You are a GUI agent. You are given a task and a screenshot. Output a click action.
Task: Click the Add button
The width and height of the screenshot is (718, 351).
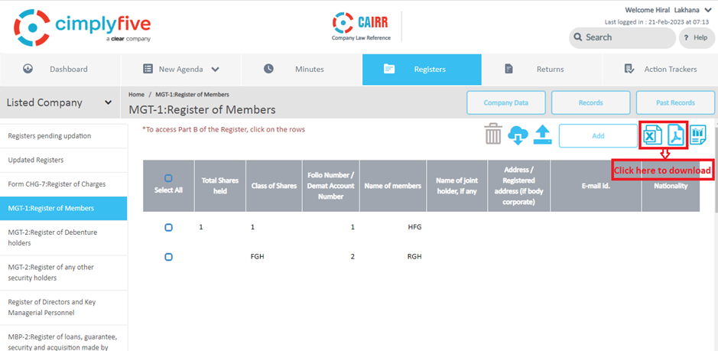click(x=598, y=135)
